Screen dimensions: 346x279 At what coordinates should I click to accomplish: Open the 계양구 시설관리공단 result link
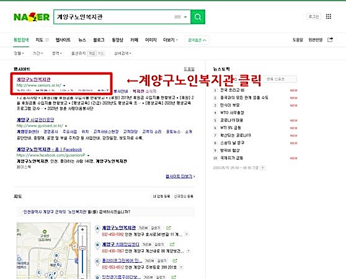coord(35,120)
